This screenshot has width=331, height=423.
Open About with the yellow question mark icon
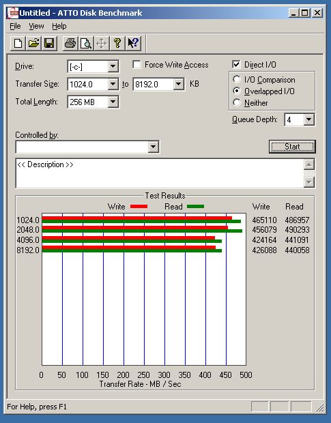117,43
